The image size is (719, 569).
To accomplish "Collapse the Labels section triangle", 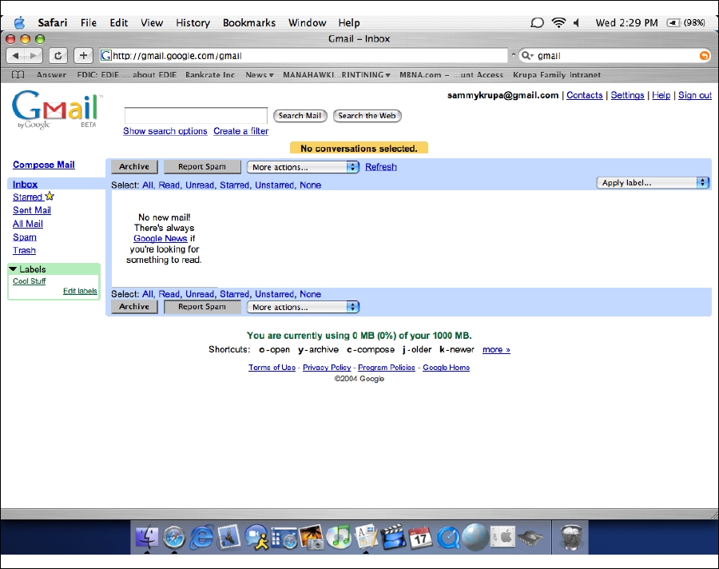I will point(14,269).
